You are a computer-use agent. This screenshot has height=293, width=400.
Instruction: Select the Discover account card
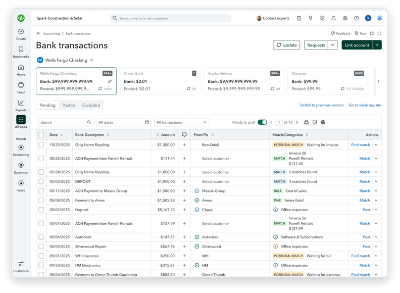(x=328, y=81)
